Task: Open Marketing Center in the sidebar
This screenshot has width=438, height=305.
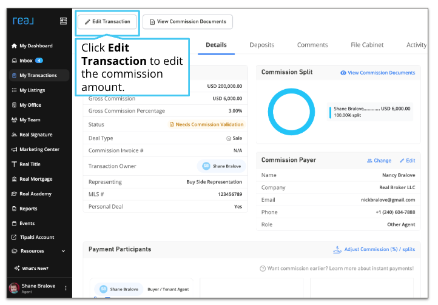Action: [x=39, y=149]
